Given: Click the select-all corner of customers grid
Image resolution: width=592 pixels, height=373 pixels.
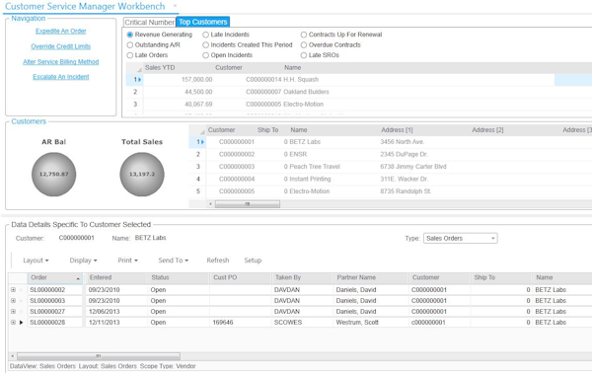Looking at the screenshot, I should (x=197, y=130).
